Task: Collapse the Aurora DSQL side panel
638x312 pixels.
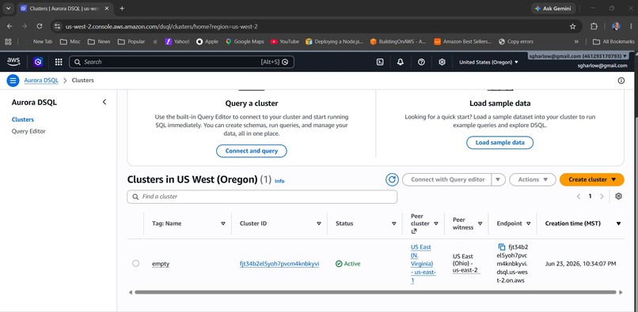Action: [x=104, y=102]
